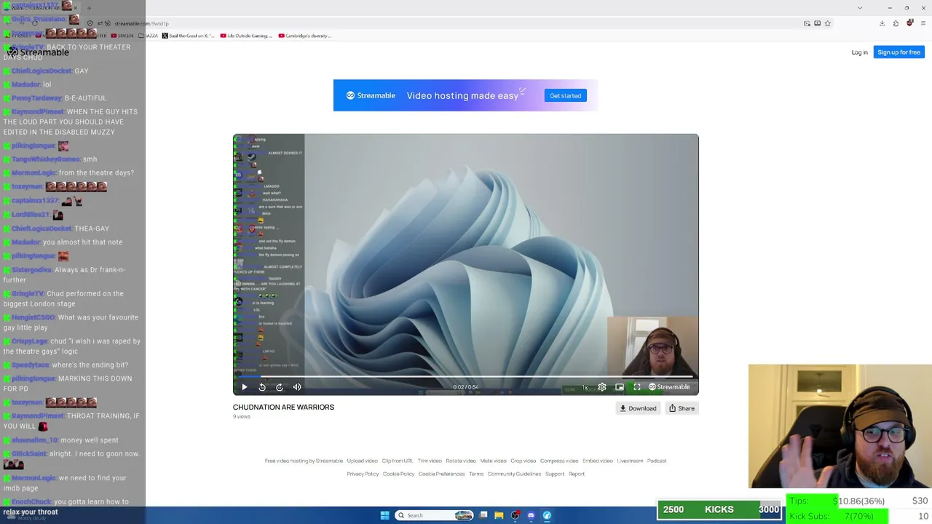Click Get started in the Streamable banner
Image resolution: width=932 pixels, height=524 pixels.
coord(566,95)
